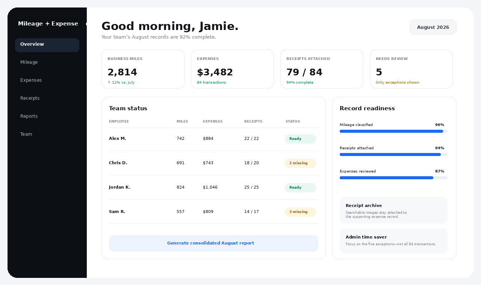The width and height of the screenshot is (481, 285).
Task: Click the 14 / 17 receipts value for Sam R.
Action: click(251, 212)
